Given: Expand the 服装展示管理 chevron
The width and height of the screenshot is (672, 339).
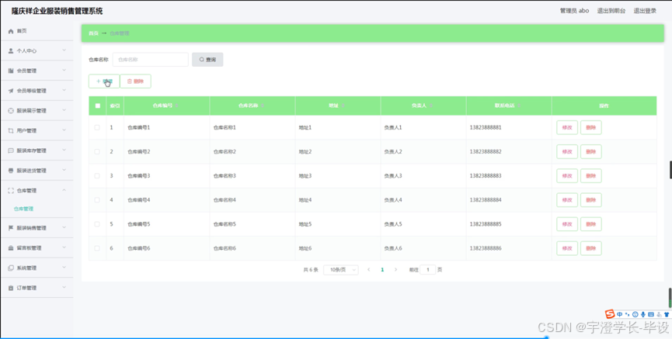Looking at the screenshot, I should pos(64,110).
